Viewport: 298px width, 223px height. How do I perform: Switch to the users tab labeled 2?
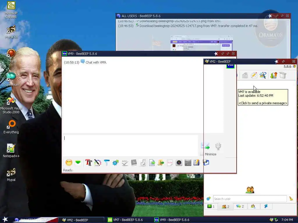[x=226, y=206]
